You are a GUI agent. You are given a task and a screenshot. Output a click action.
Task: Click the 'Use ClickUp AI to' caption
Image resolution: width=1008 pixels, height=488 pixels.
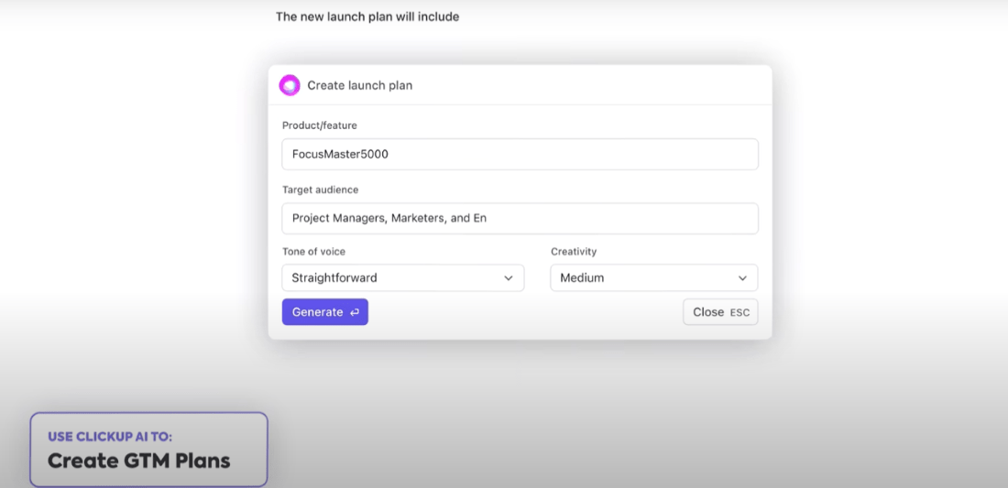coord(110,437)
